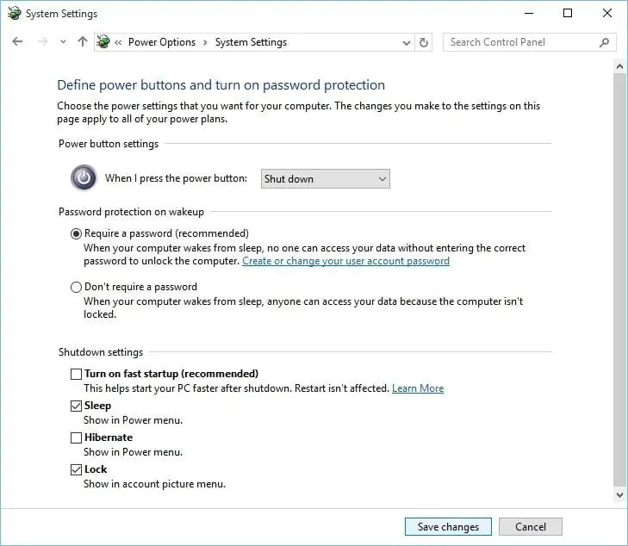The image size is (628, 546).
Task: Click 'Power button settings' section label
Action: coord(109,144)
